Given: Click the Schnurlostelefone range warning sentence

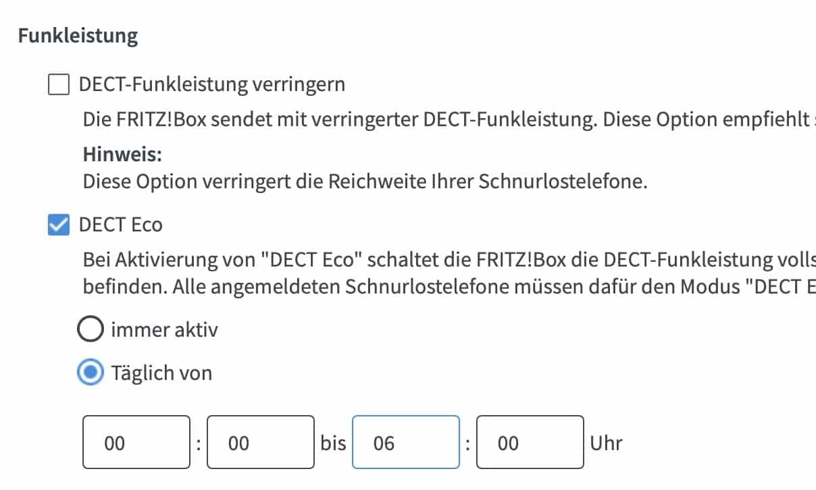Looking at the screenshot, I should [x=365, y=182].
